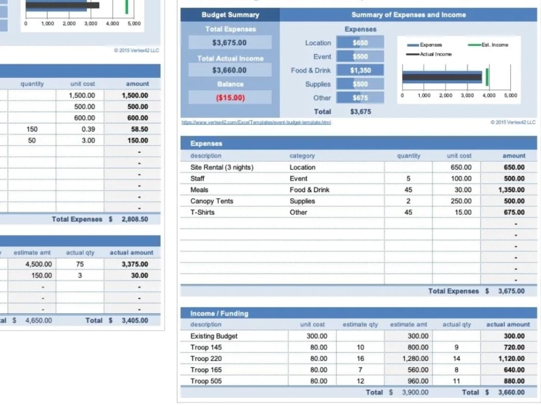Select the Expenses legend marker in the chart
The width and height of the screenshot is (541, 406).
click(x=412, y=45)
